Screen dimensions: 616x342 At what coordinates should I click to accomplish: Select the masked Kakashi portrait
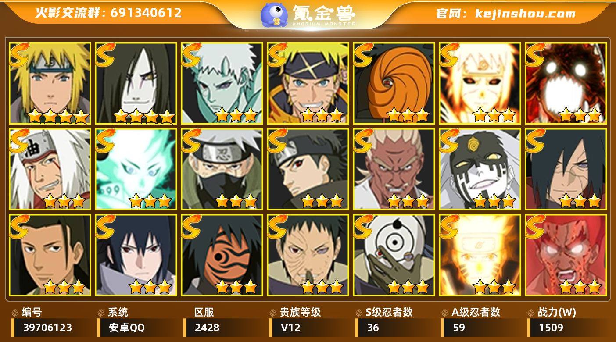tap(222, 169)
